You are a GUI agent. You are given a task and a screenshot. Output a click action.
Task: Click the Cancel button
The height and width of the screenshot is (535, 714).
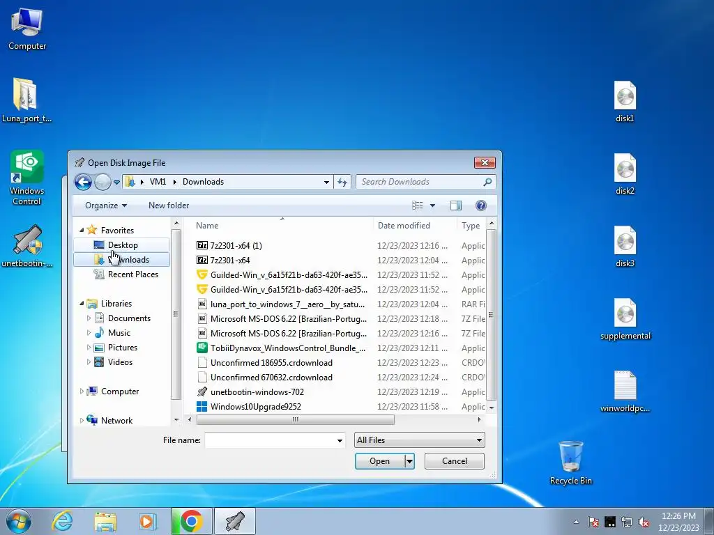pos(455,461)
